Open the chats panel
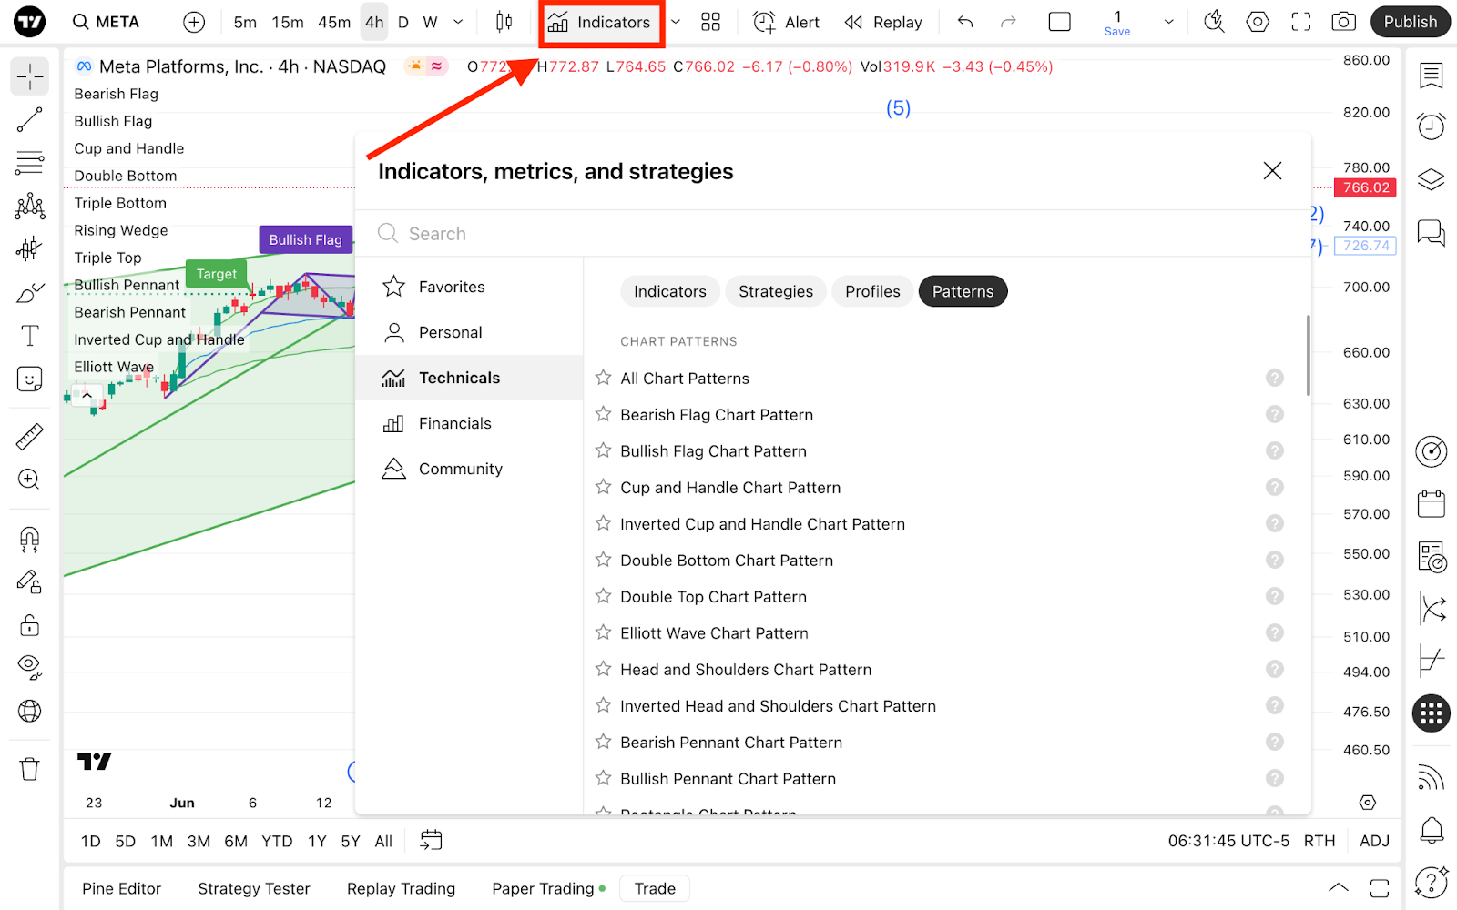 (x=1432, y=233)
